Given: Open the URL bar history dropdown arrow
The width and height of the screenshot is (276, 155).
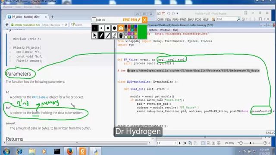Looking at the screenshot, I should pyautogui.click(x=62, y=25).
